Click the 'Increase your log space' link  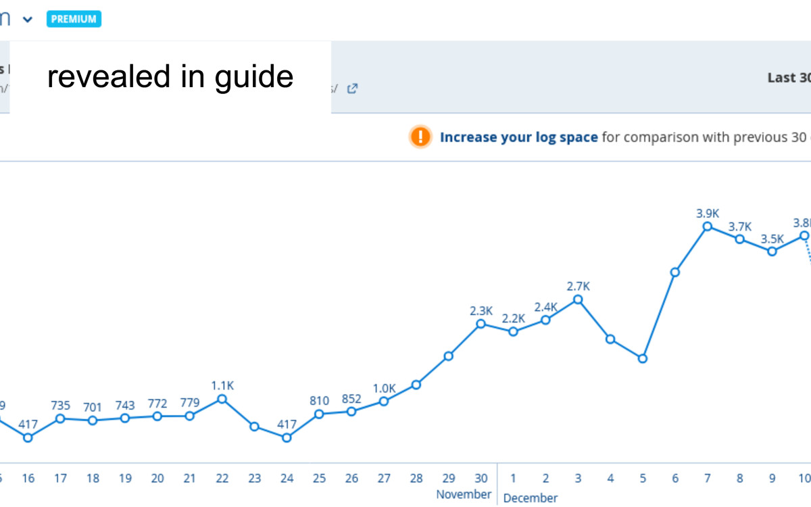click(518, 137)
